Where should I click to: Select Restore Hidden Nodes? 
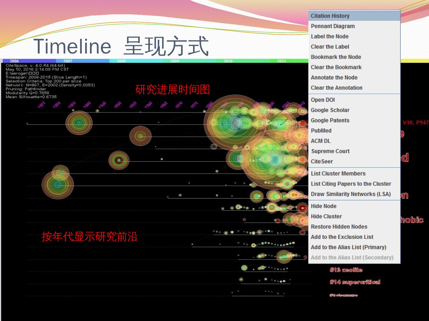pyautogui.click(x=339, y=227)
